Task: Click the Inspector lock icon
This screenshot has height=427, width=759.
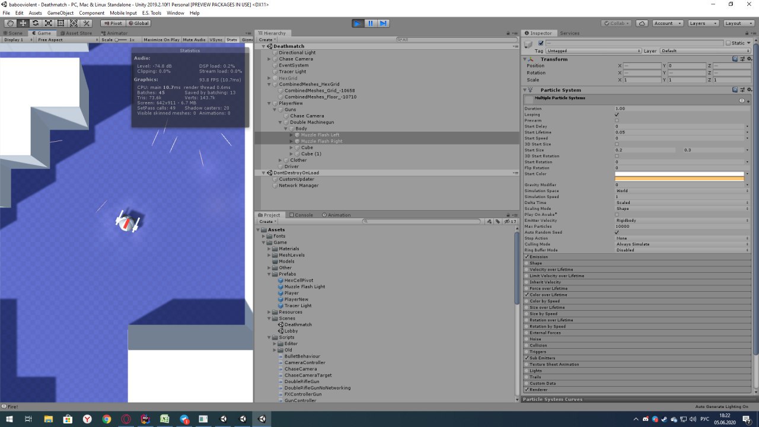Action: coord(748,33)
